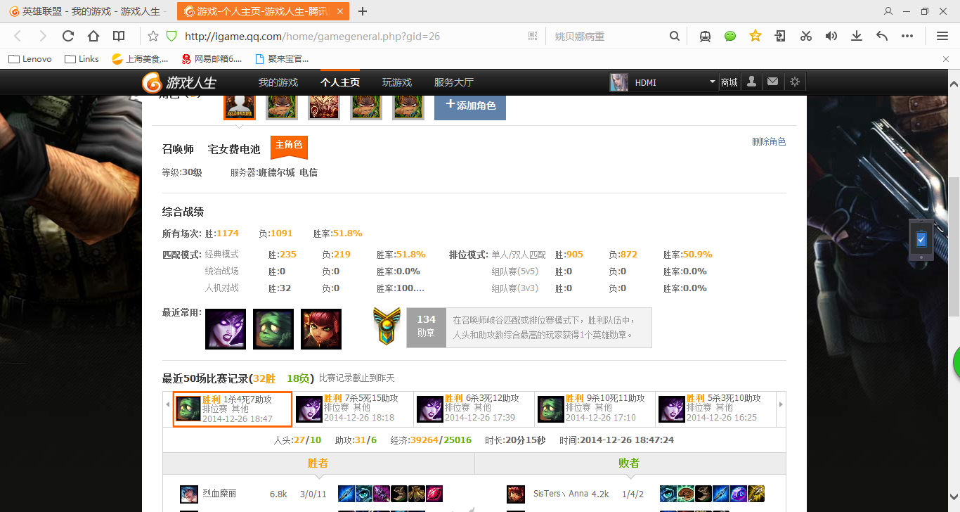Open the Lenovo bookmark folder
The width and height of the screenshot is (960, 512).
(x=30, y=59)
